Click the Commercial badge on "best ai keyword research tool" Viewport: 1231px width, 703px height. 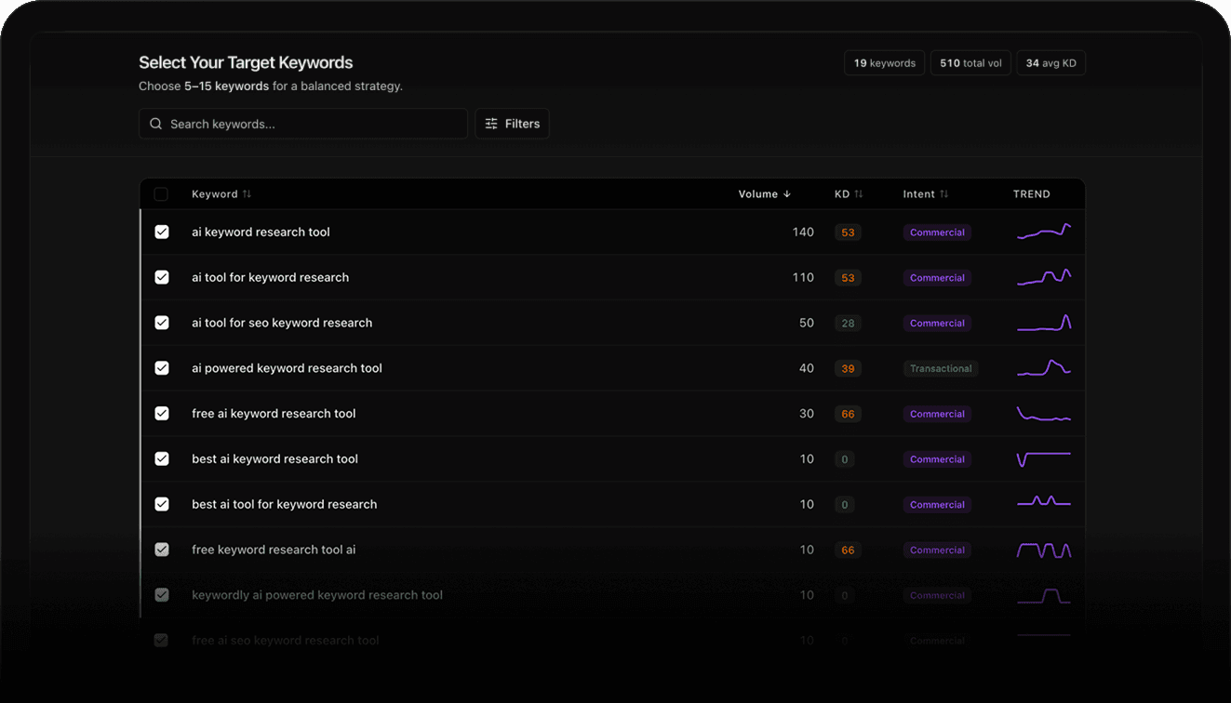tap(937, 458)
